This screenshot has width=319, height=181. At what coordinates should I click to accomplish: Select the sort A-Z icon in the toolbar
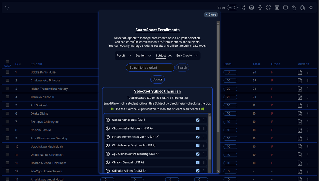[x=243, y=7]
